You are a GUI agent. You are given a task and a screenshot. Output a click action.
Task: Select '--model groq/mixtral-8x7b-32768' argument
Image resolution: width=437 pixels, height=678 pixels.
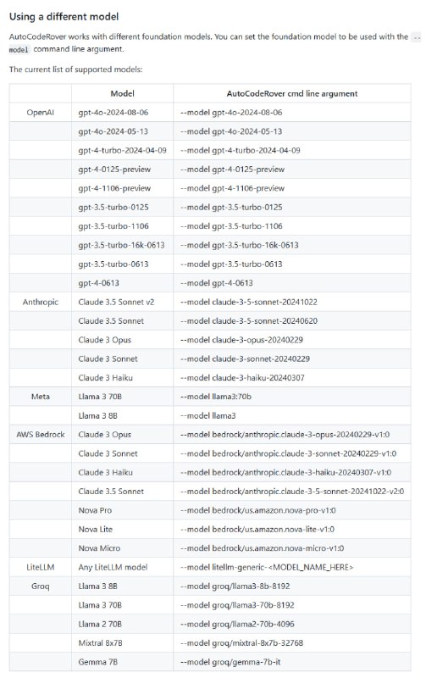241,643
